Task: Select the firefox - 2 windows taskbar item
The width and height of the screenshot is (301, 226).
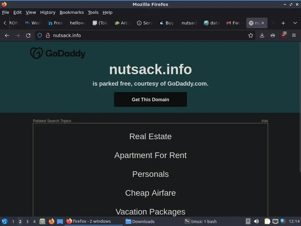Action: tap(94, 221)
